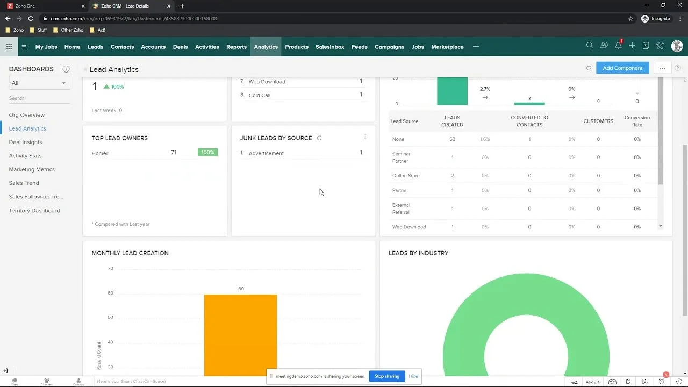This screenshot has width=688, height=387.
Task: Open a new browser tab
Action: click(x=182, y=6)
